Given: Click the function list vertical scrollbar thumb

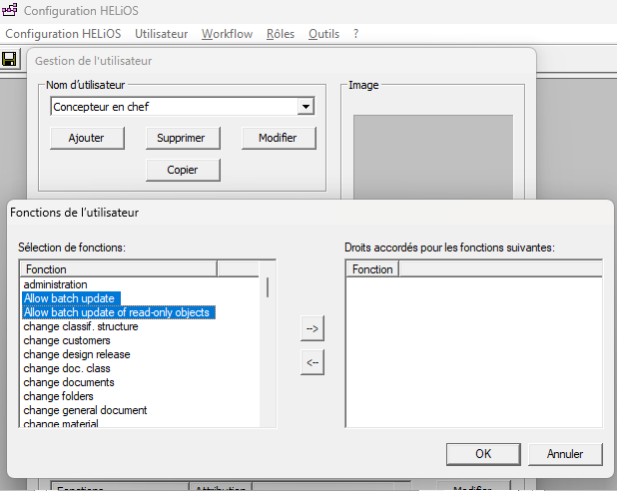Looking at the screenshot, I should click(x=268, y=287).
